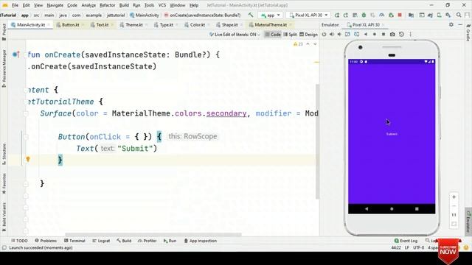Viewport: 472px width, 265px height.
Task: Close the Pixel XL API 30 emulator tab
Action: click(383, 25)
